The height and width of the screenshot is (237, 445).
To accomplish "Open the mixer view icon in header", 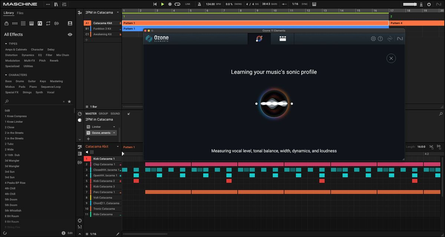I will pyautogui.click(x=64, y=4).
